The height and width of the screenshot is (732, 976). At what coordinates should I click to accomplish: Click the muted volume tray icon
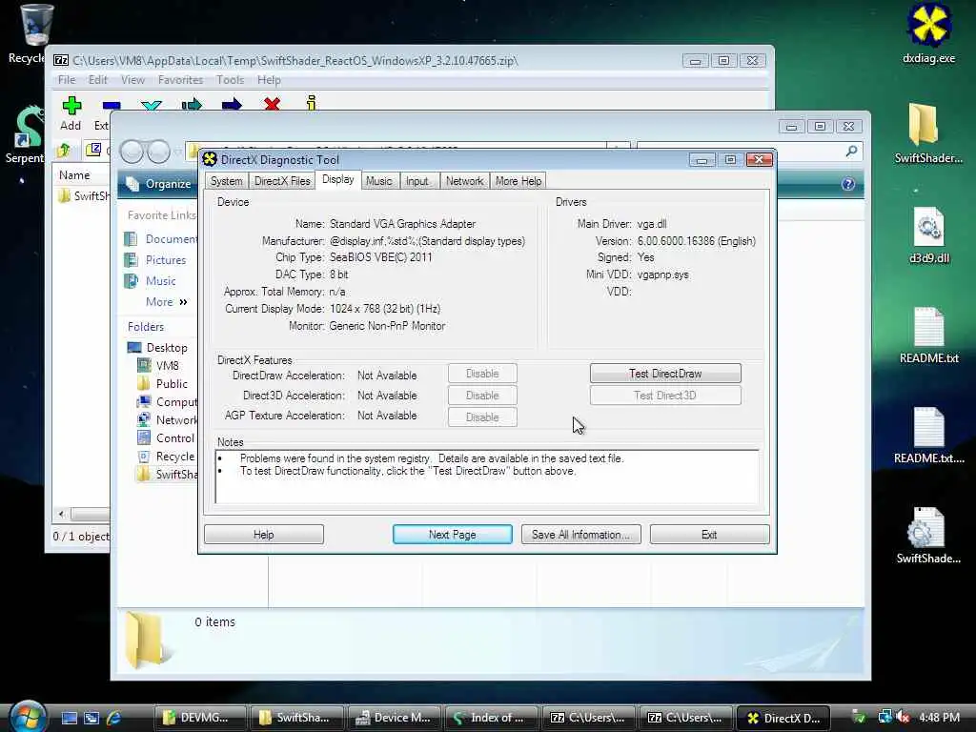pyautogui.click(x=904, y=718)
